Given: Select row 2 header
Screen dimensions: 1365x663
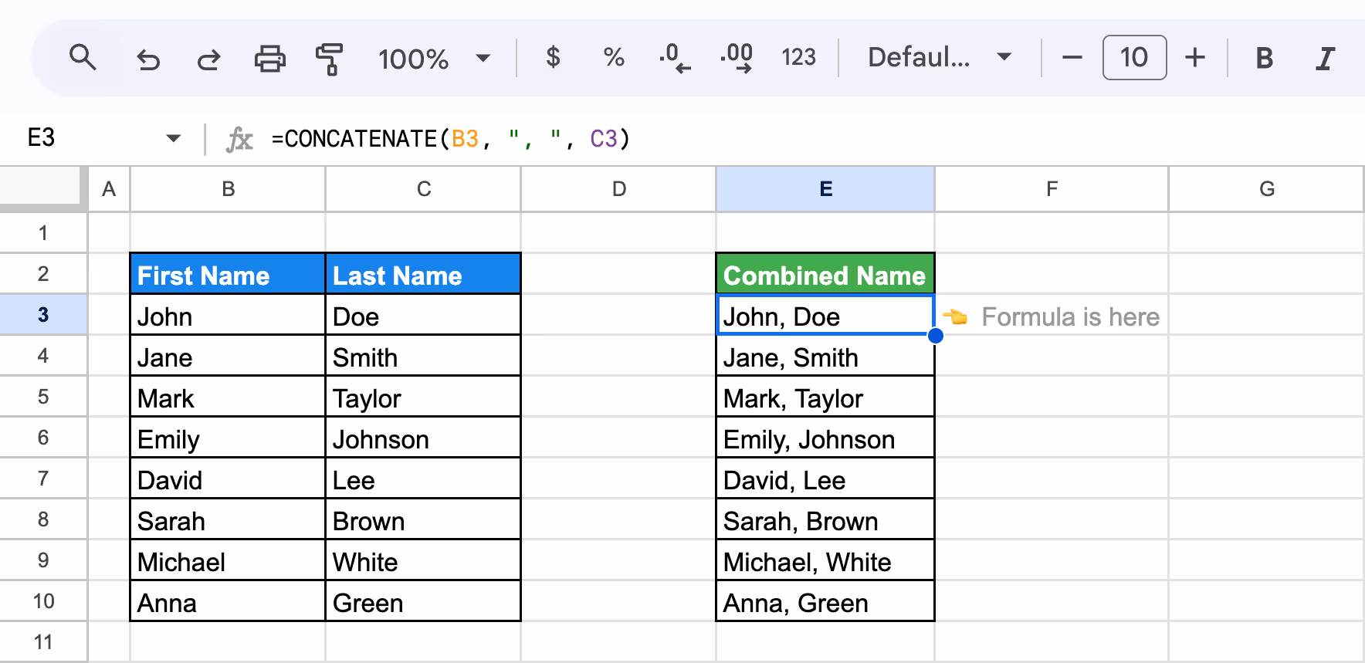Looking at the screenshot, I should coord(43,273).
